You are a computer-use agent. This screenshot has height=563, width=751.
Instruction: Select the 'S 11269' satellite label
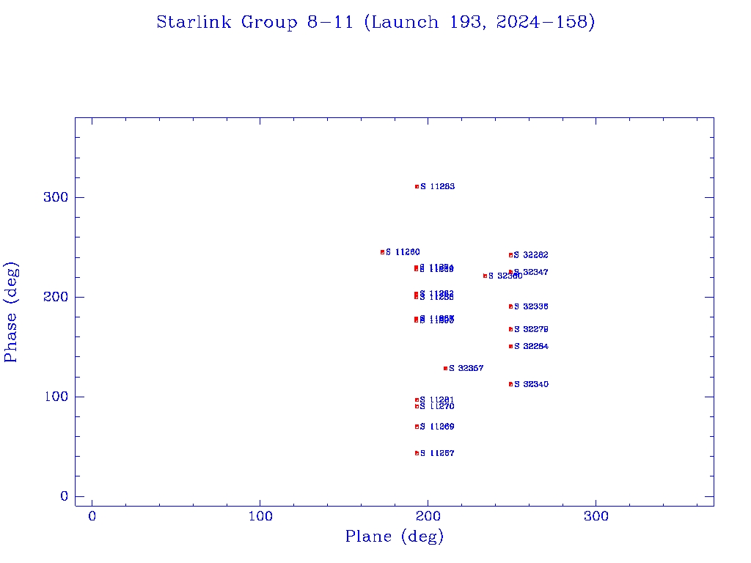coord(437,427)
